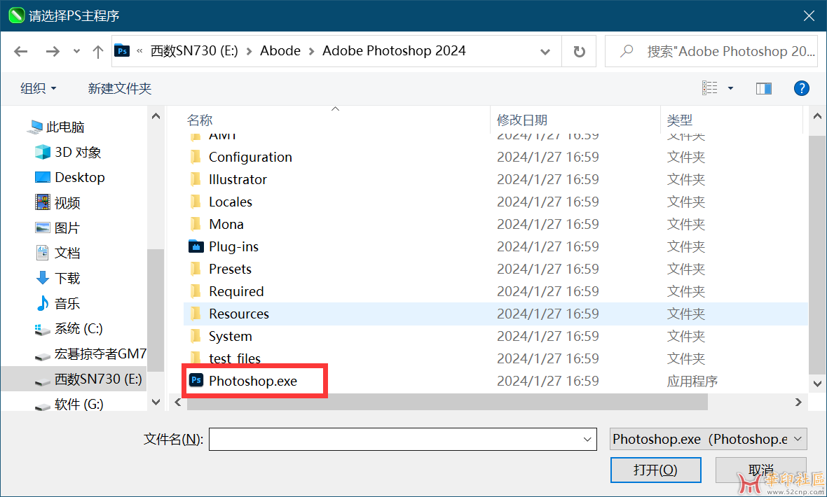Expand the address bar history dropdown
Screen dimensions: 827x497
(545, 51)
